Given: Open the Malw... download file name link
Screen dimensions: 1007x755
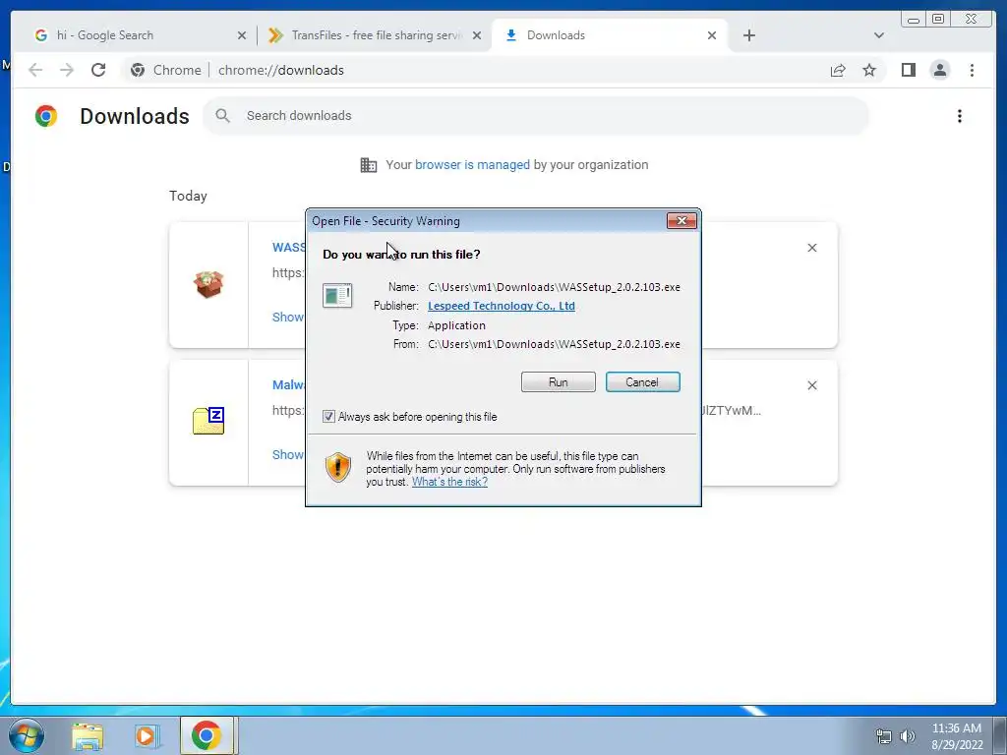Looking at the screenshot, I should (x=288, y=385).
